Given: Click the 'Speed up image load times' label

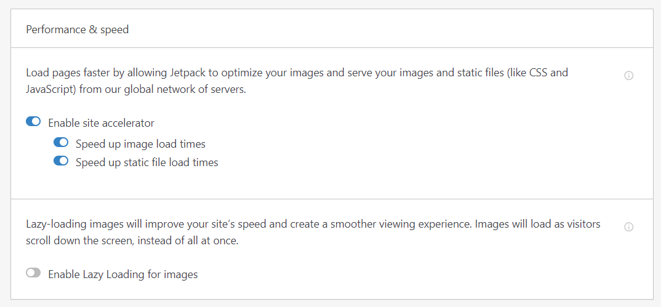Looking at the screenshot, I should (140, 144).
